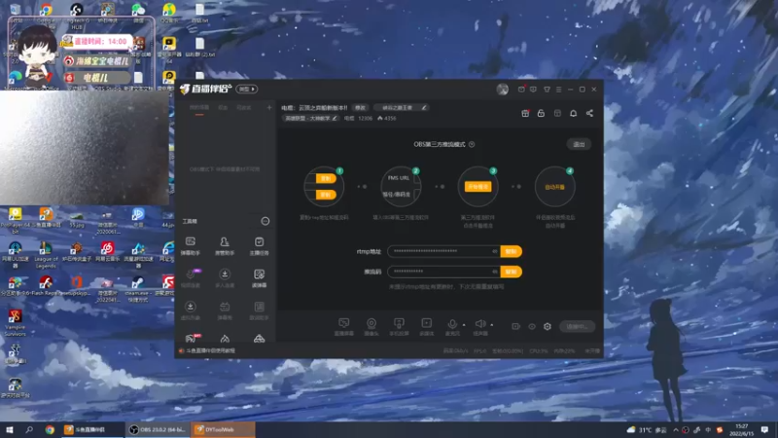The width and height of the screenshot is (778, 438).
Task: Click the upper copy button in step 1
Action: click(x=326, y=178)
